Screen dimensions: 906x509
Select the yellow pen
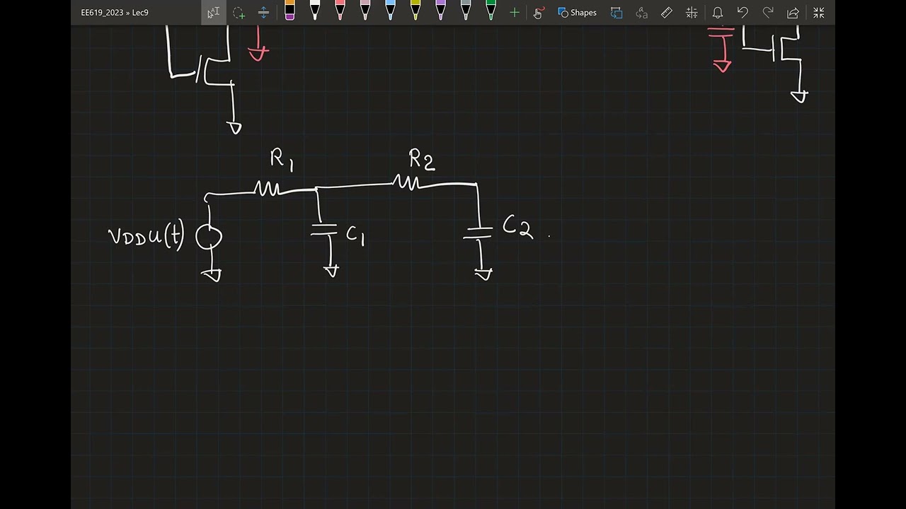click(x=415, y=11)
